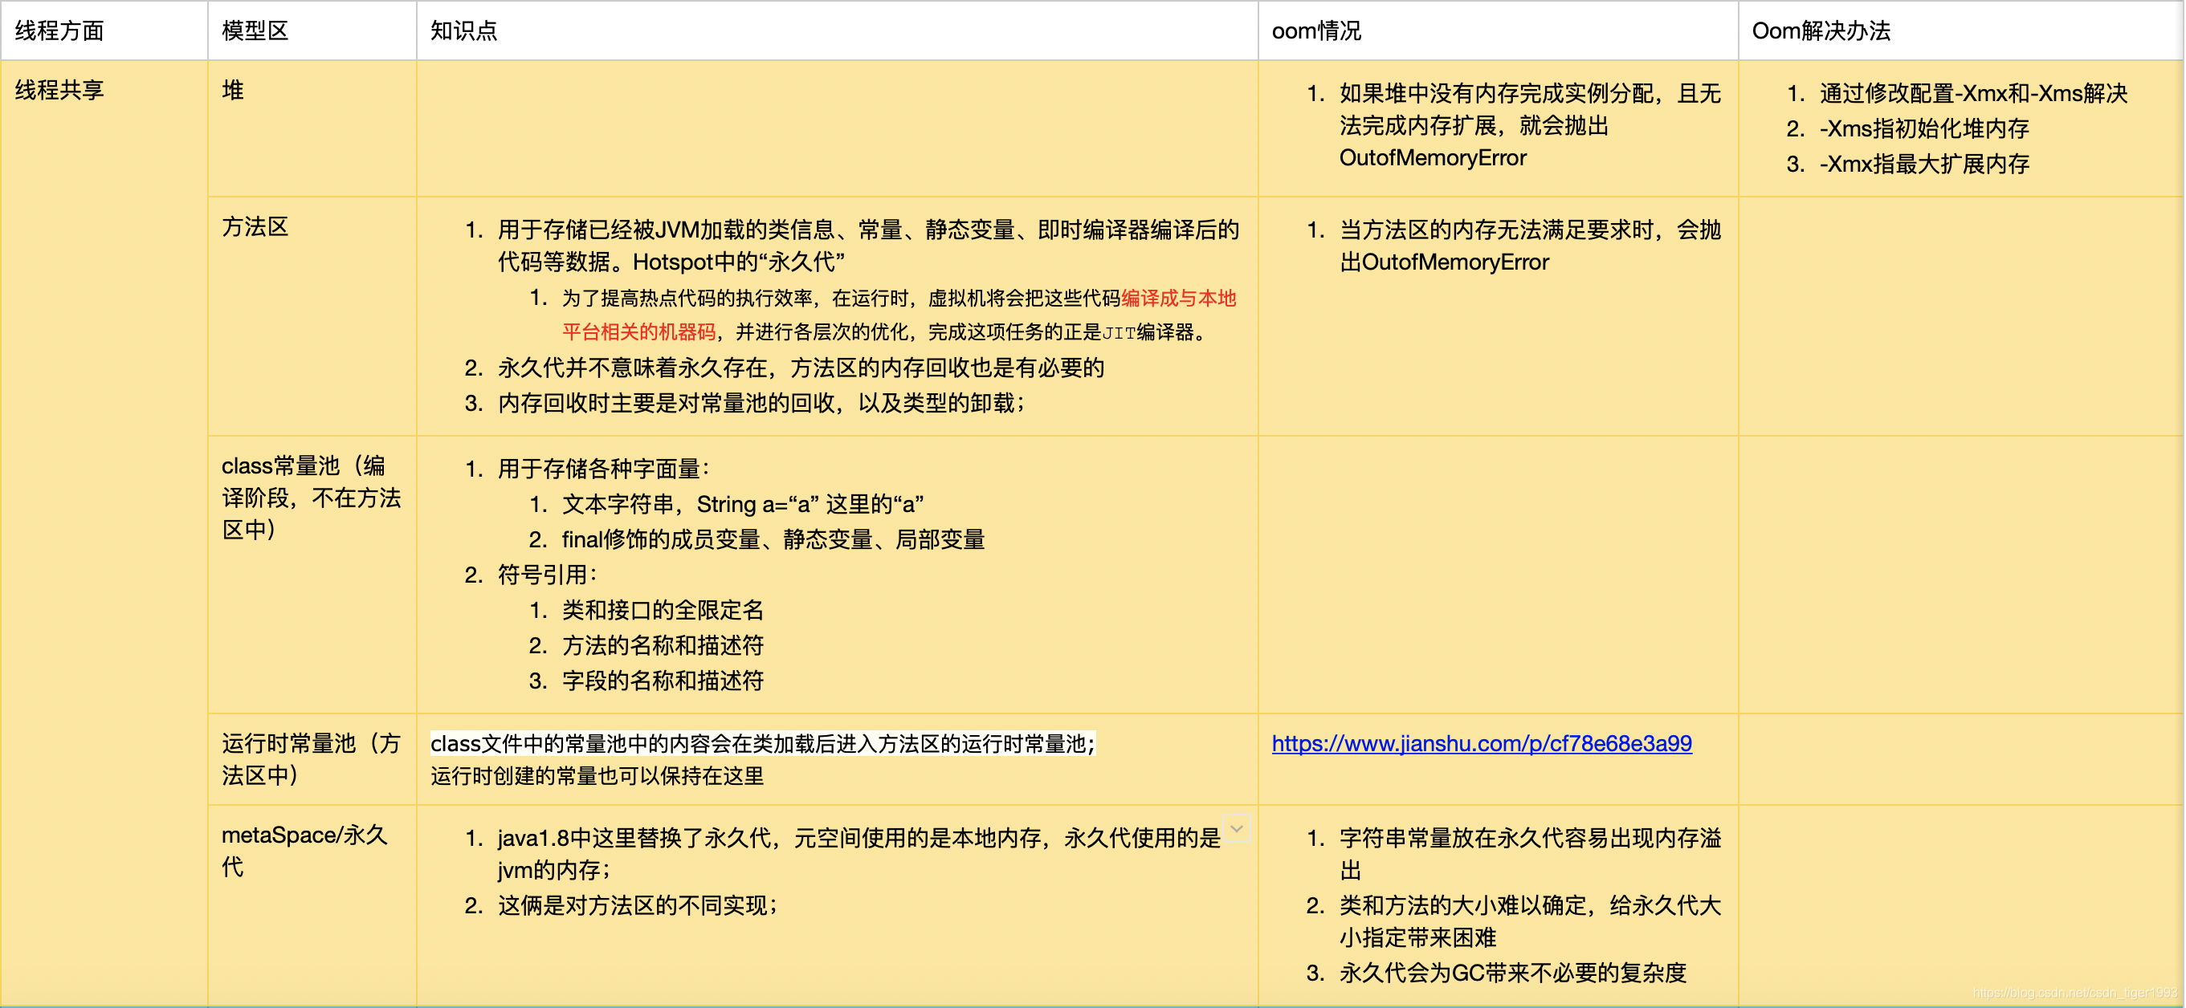Click the 堆 model area cell
This screenshot has height=1008, width=2186.
point(233,90)
